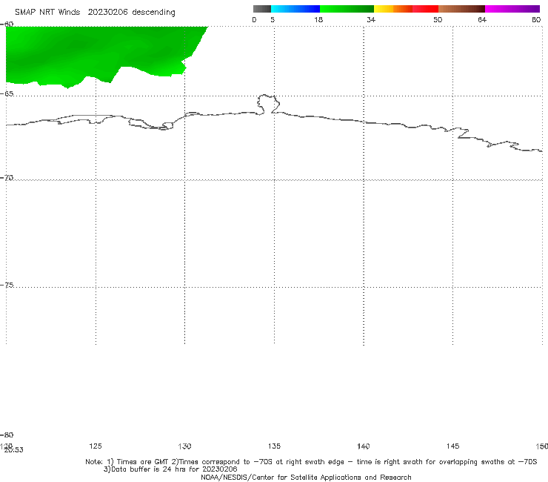Image resolution: width=548 pixels, height=482 pixels.
Task: Click colorbar label '50'
Action: click(438, 19)
